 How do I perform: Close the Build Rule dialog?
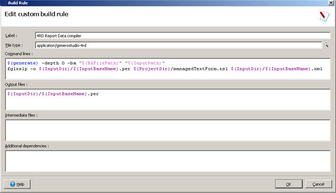(331, 3)
